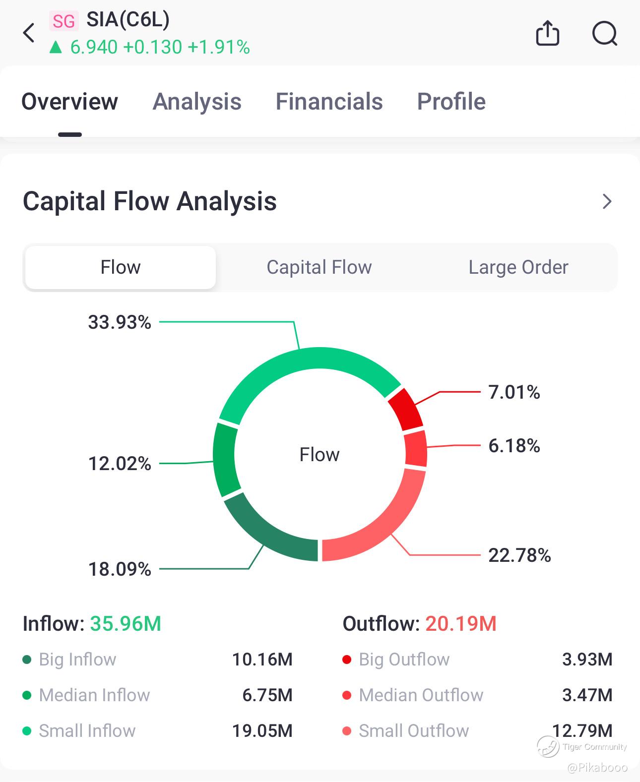This screenshot has height=782, width=640.
Task: Tap the back arrow icon
Action: (29, 33)
